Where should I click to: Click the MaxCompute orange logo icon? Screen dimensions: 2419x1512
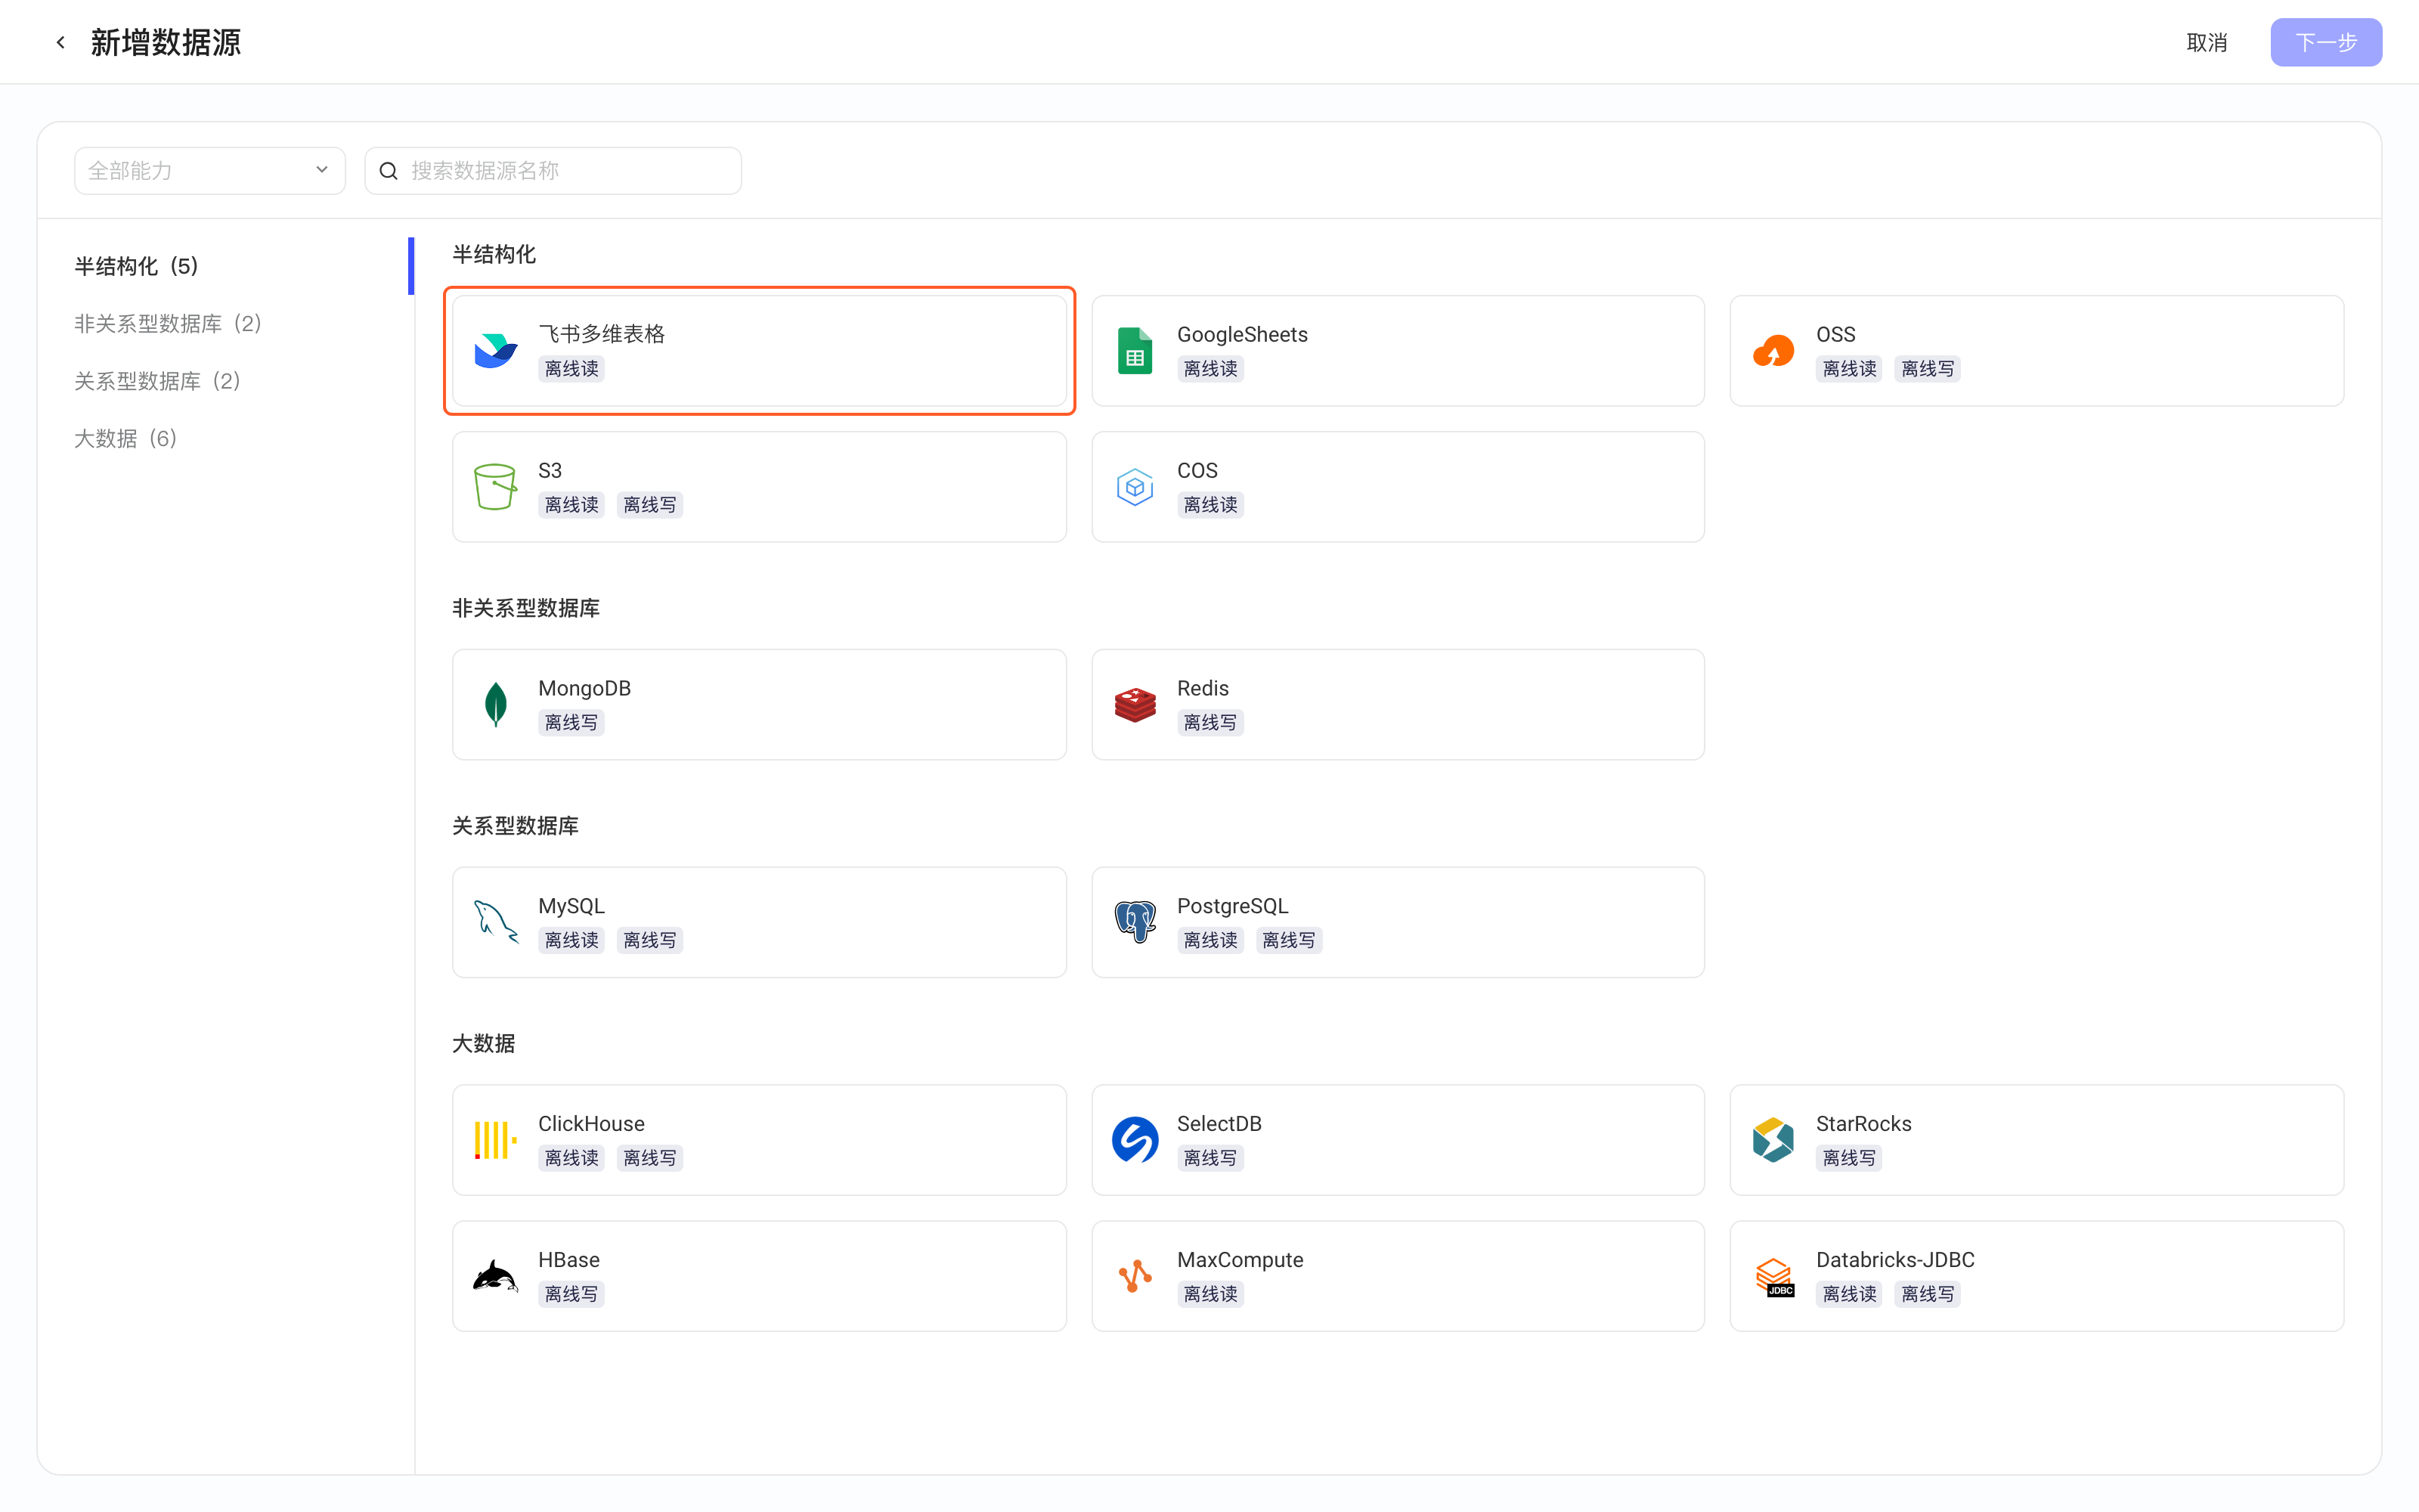coord(1135,1276)
